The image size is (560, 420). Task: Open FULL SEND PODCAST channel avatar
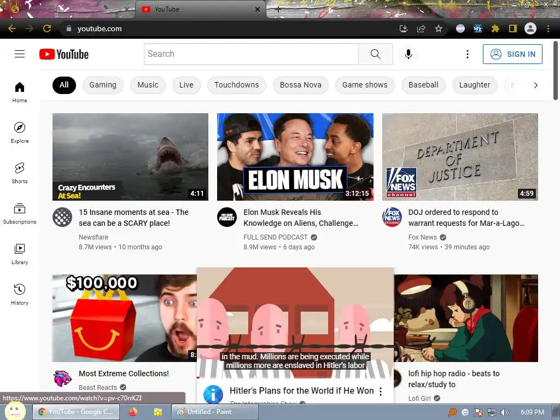coord(227,217)
